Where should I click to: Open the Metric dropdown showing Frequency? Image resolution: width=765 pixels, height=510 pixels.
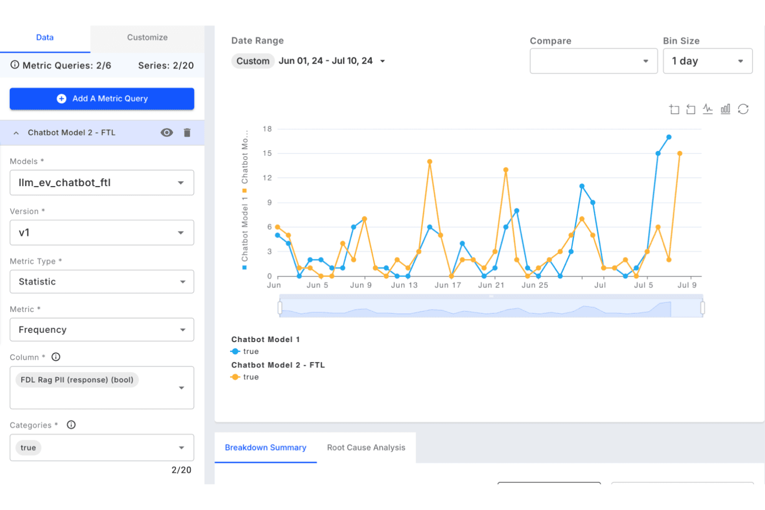click(102, 330)
